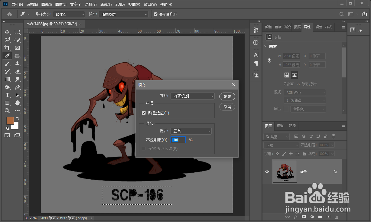Select the Patch healing tool
Image resolution: width=371 pixels, height=222 pixels.
[x=18, y=56]
